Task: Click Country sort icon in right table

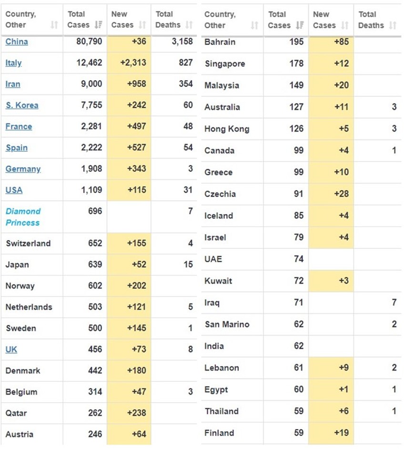Action: coord(254,25)
